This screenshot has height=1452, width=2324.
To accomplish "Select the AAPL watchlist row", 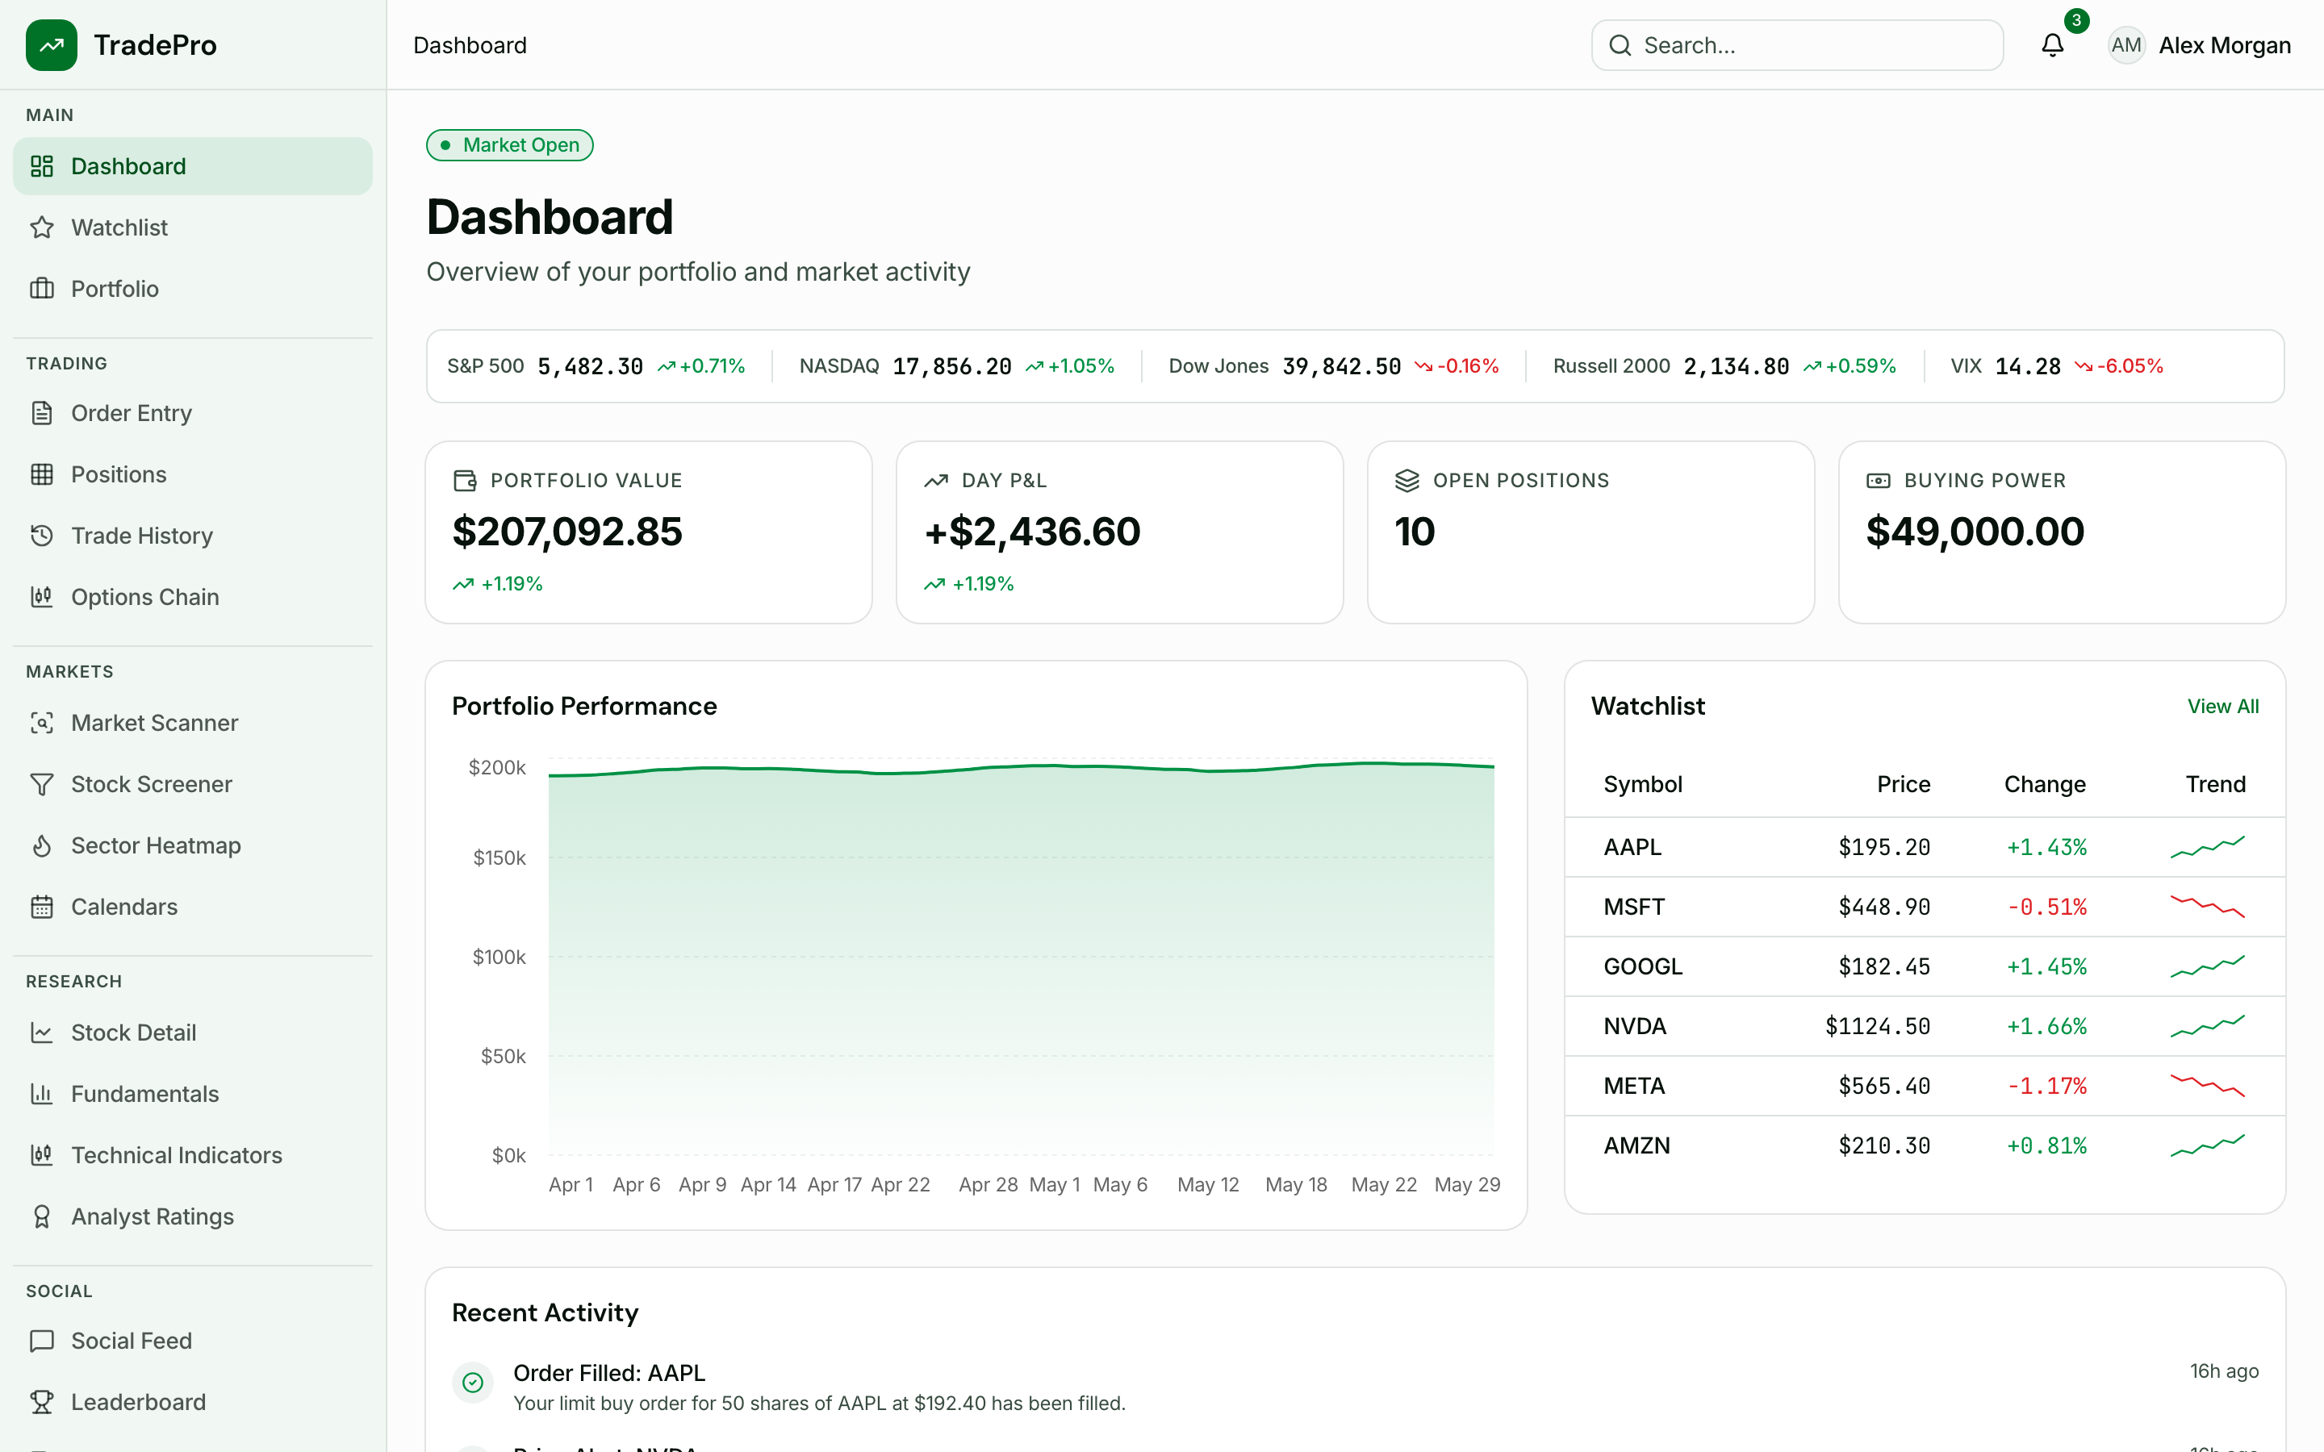I will [x=1925, y=848].
